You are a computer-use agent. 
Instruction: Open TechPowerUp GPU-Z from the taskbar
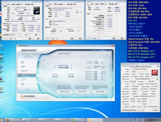pyautogui.click(x=78, y=120)
